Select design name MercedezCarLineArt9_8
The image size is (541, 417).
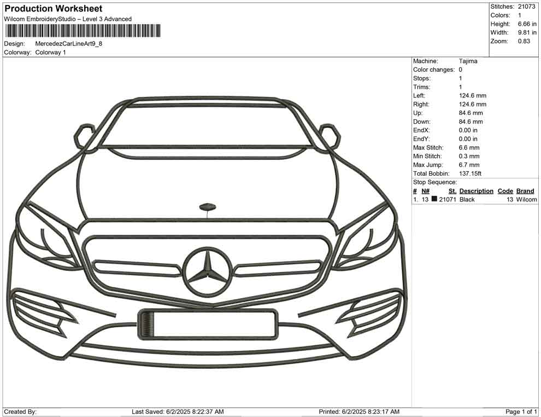pos(69,44)
